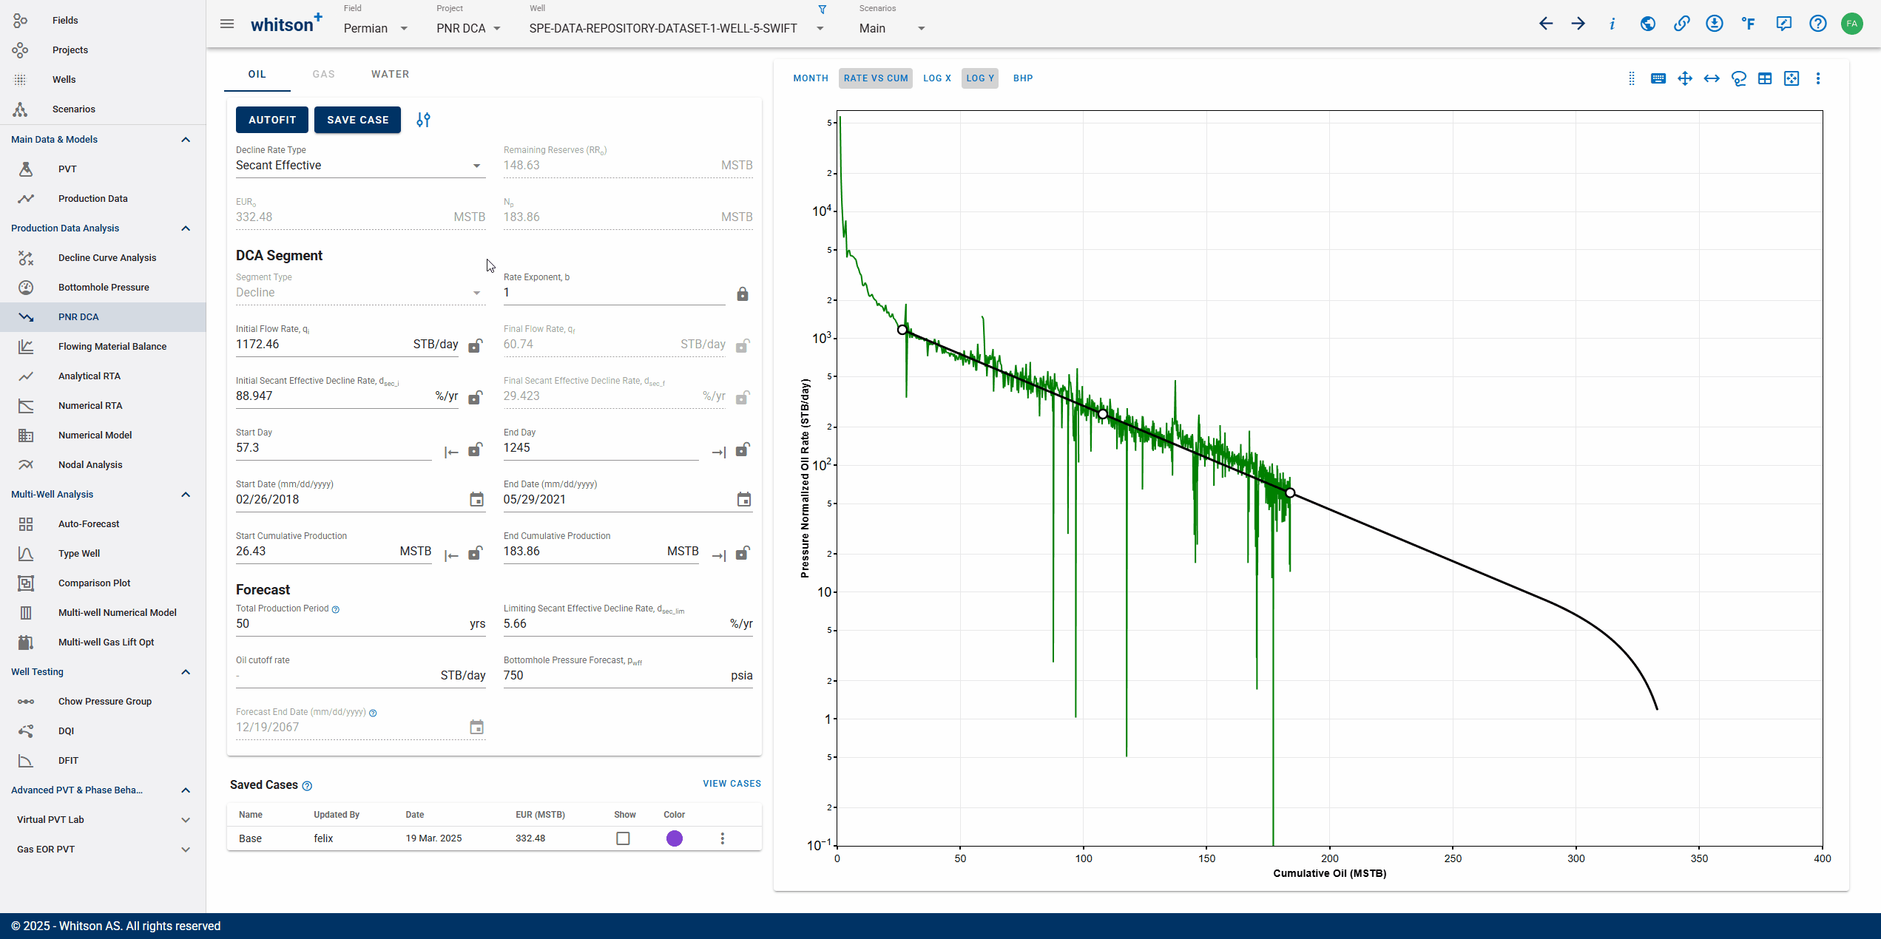Open the help question mark icon
Viewport: 1881px width, 939px height.
point(1817,24)
